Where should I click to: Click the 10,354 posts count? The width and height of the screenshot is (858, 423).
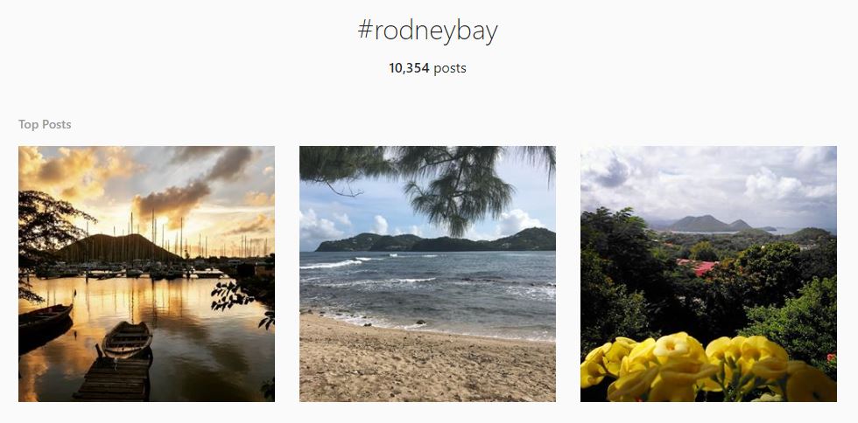tap(427, 67)
